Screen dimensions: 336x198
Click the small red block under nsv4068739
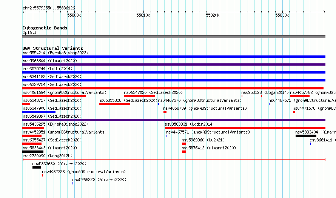click(x=165, y=112)
